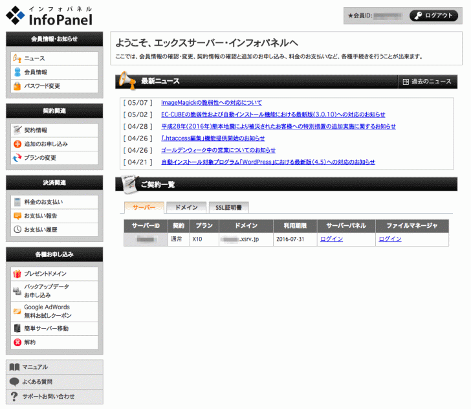The image size is (471, 409).
Task: Click the orange plus icon for 追加のお申し込み
Action: click(x=17, y=144)
